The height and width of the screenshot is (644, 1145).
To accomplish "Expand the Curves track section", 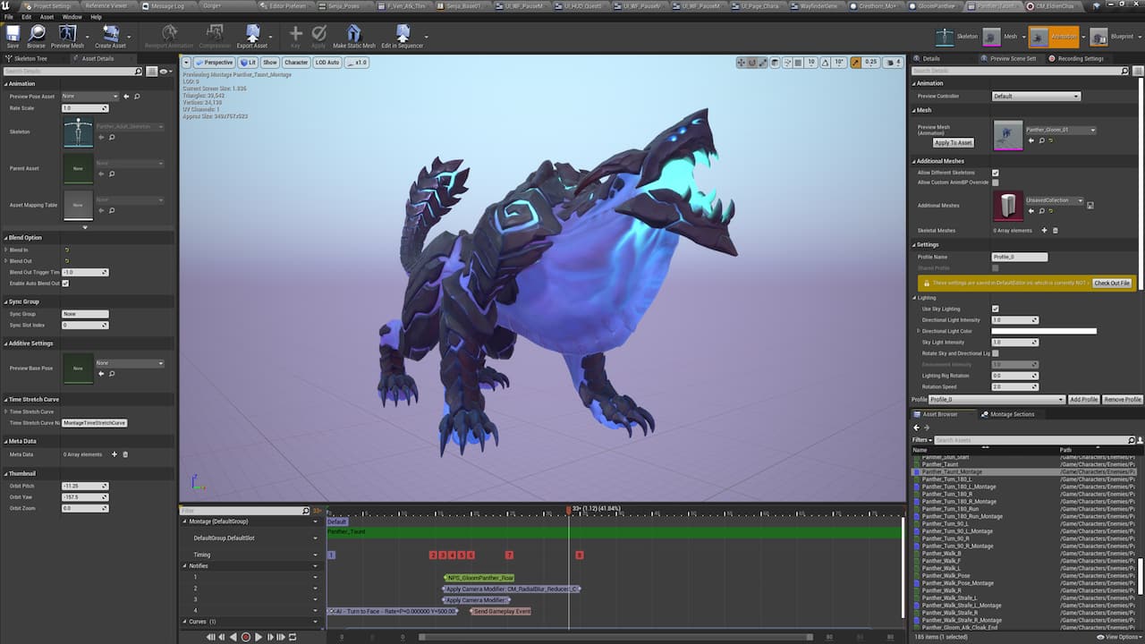I will pyautogui.click(x=185, y=622).
